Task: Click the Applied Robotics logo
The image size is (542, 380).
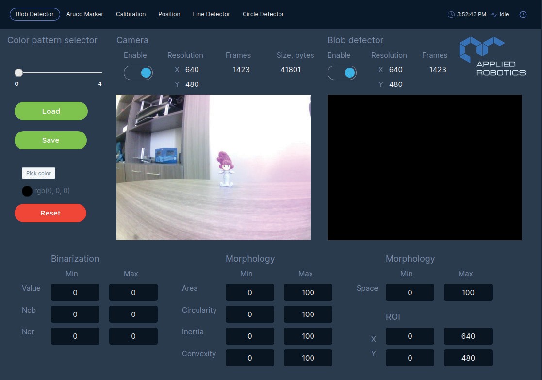Action: pyautogui.click(x=492, y=57)
